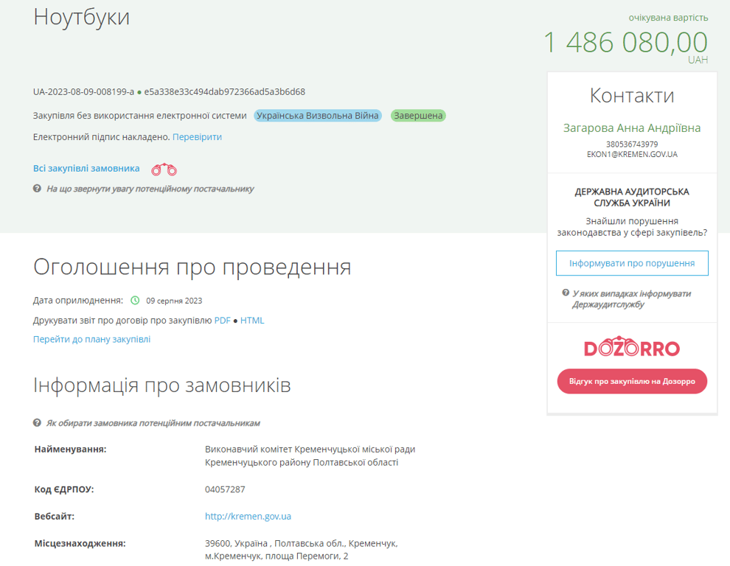Click the green dot after the tender ID
This screenshot has height=566, width=730.
[x=139, y=92]
